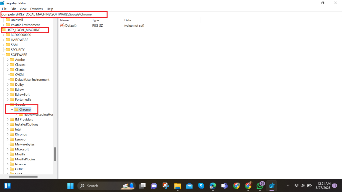
Task: Expand the Adobe key
Action: coord(8,60)
